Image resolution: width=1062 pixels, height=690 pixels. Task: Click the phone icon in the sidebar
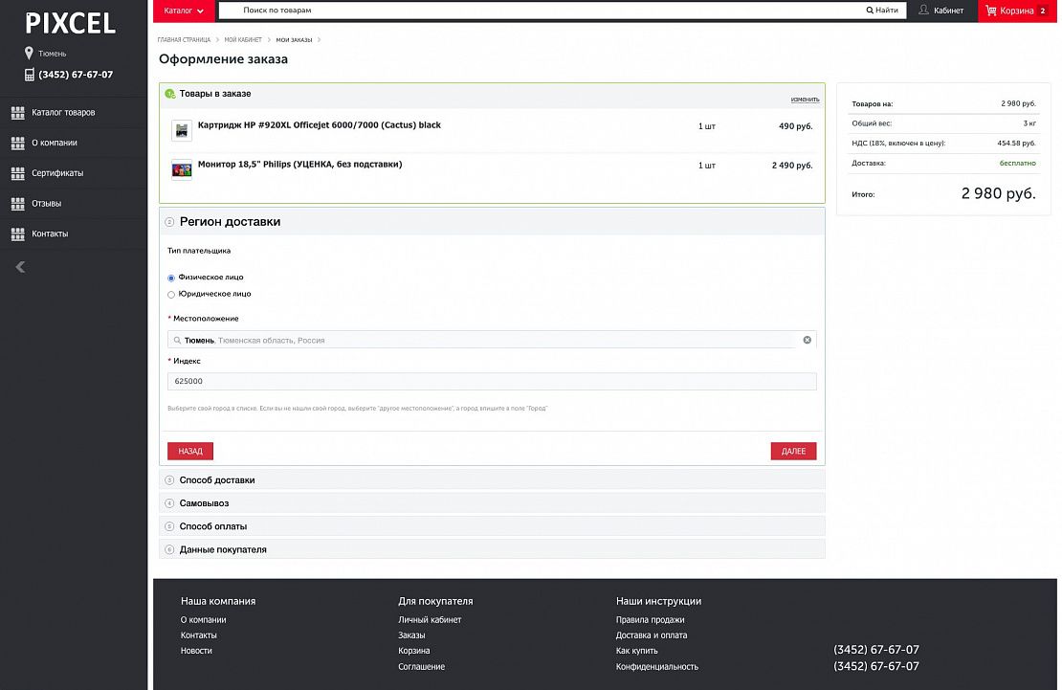pos(29,75)
